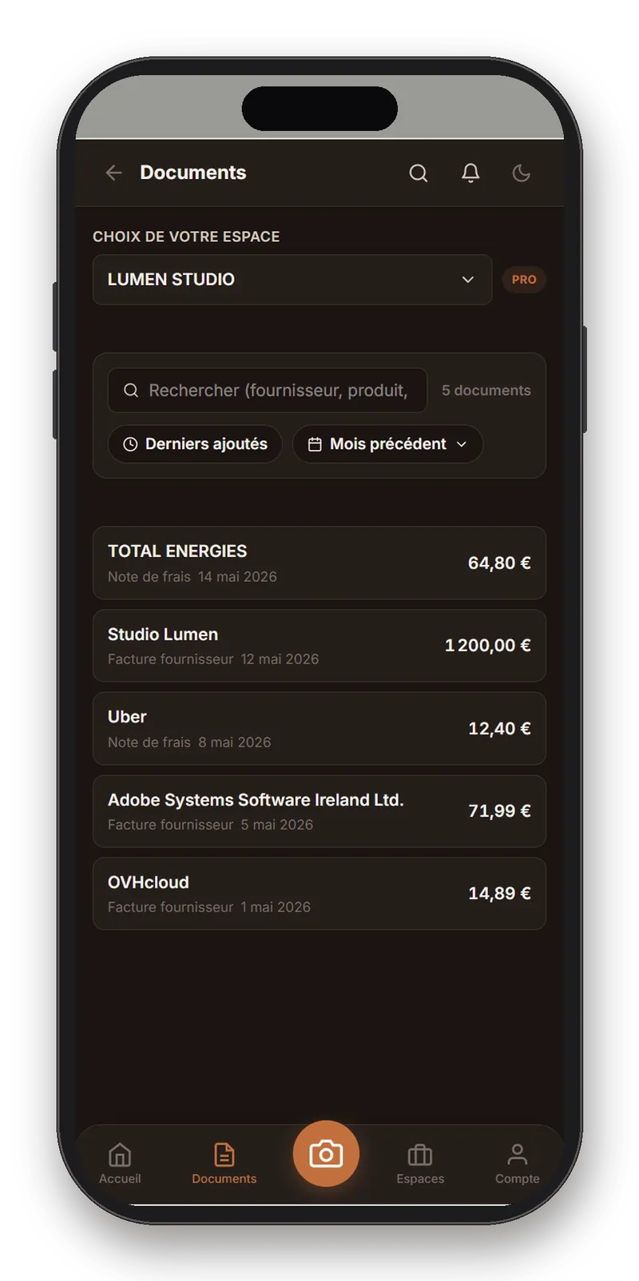Open the OVHcloud invoice
The width and height of the screenshot is (639, 1281).
(319, 893)
